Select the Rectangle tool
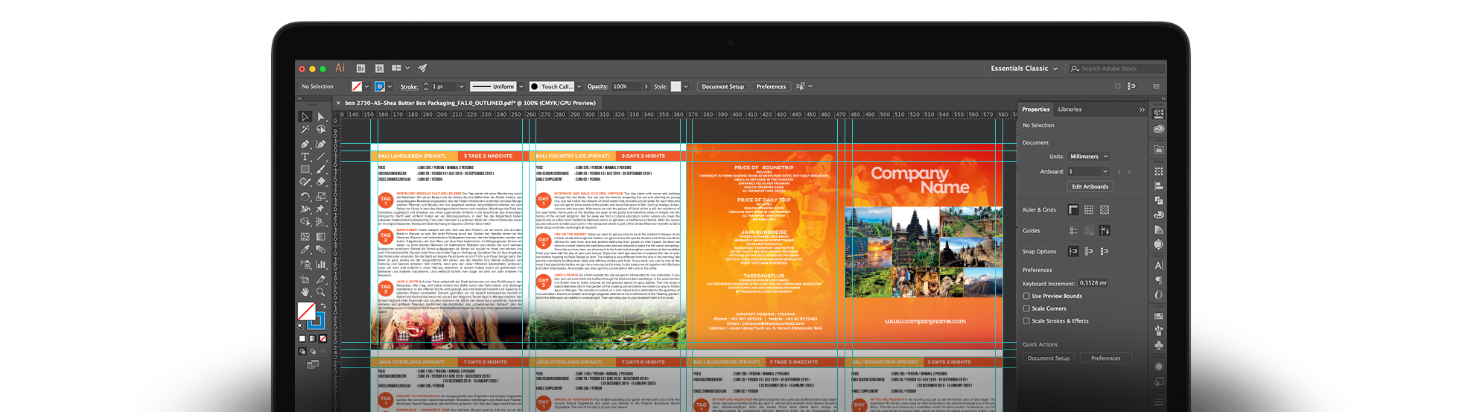 coord(305,169)
